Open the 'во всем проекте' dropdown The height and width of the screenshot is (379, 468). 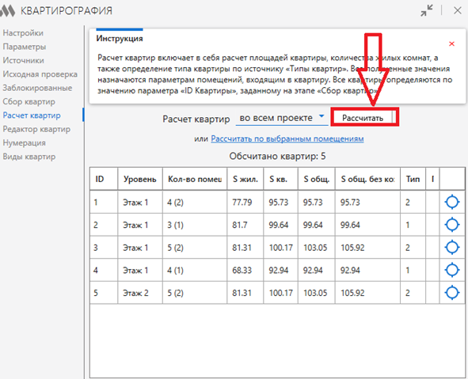(x=282, y=118)
